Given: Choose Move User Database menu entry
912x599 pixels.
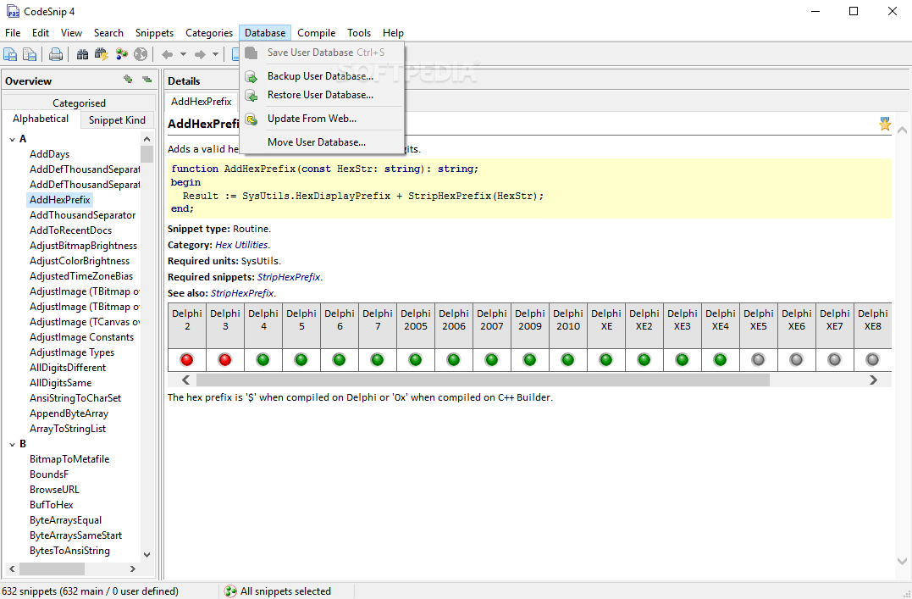Looking at the screenshot, I should click(323, 142).
